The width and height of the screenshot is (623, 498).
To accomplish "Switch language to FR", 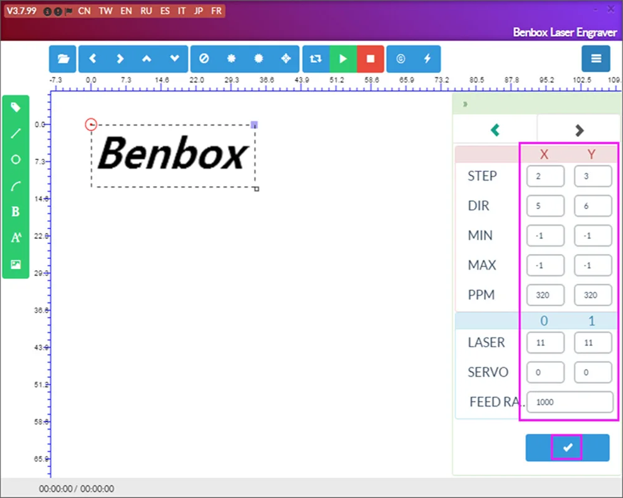I will point(217,11).
